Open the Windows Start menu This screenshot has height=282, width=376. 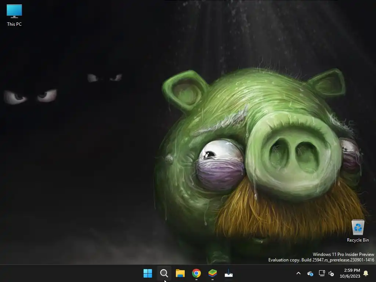click(x=148, y=273)
